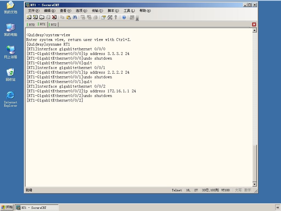Click the vertical scrollbar thumb

tap(254, 163)
